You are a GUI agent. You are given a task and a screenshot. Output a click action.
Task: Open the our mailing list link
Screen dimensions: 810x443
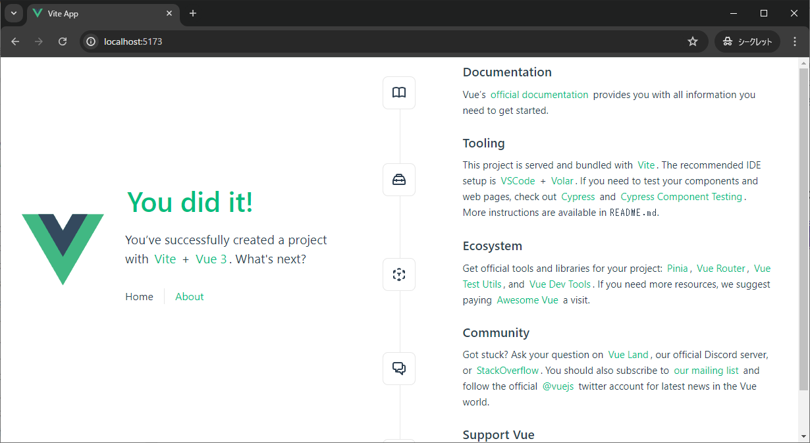(706, 371)
